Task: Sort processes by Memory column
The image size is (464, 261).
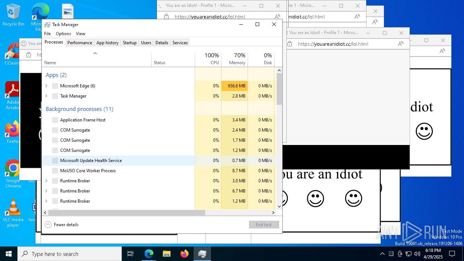Action: point(235,59)
